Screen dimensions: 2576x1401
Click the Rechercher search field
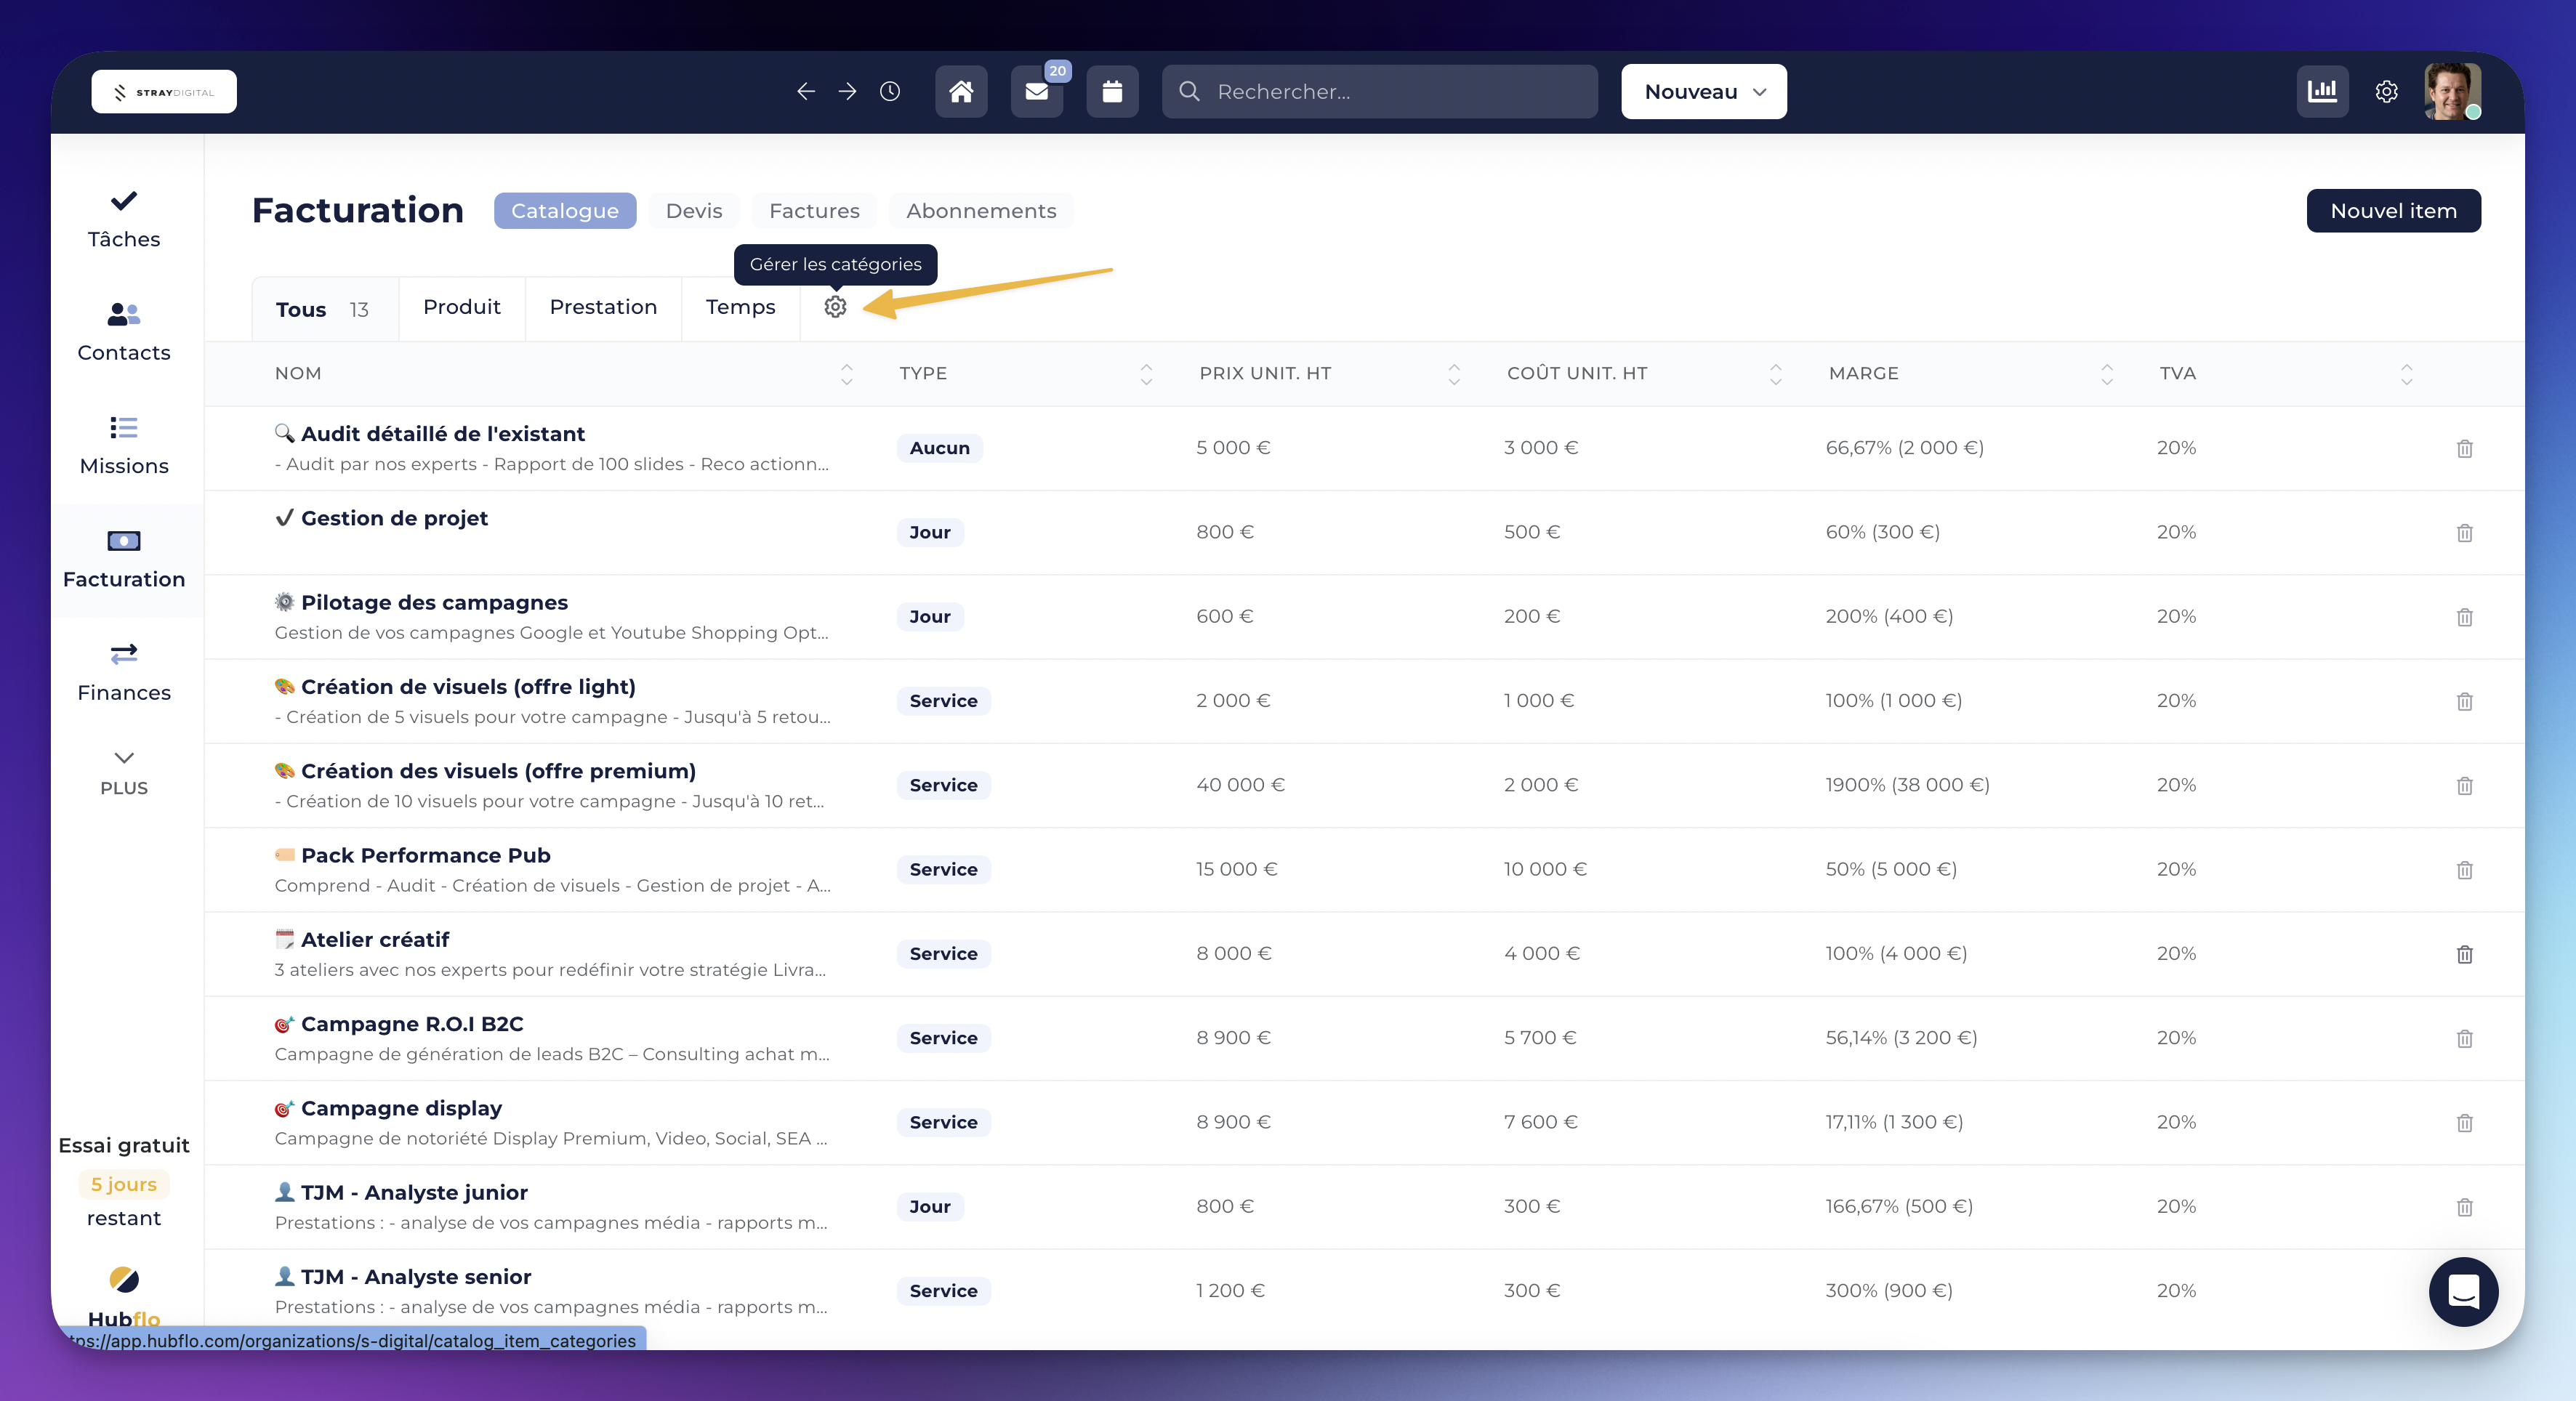coord(1380,92)
